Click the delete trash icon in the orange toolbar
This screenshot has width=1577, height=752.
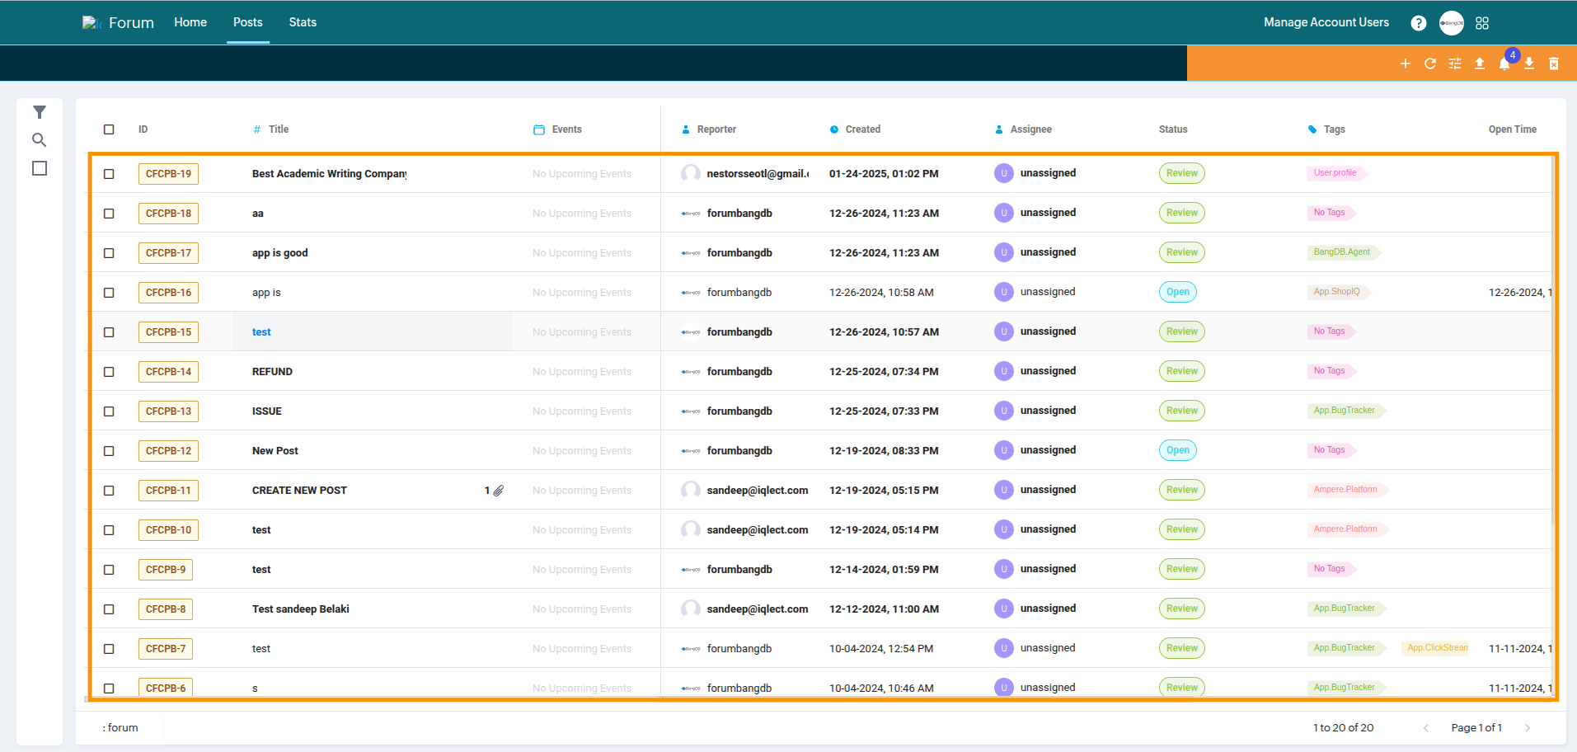1554,63
